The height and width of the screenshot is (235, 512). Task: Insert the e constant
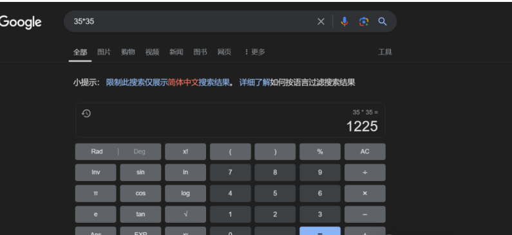click(x=96, y=214)
